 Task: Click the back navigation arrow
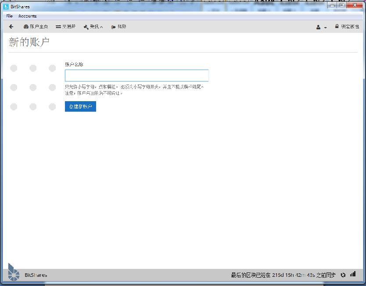coord(11,26)
